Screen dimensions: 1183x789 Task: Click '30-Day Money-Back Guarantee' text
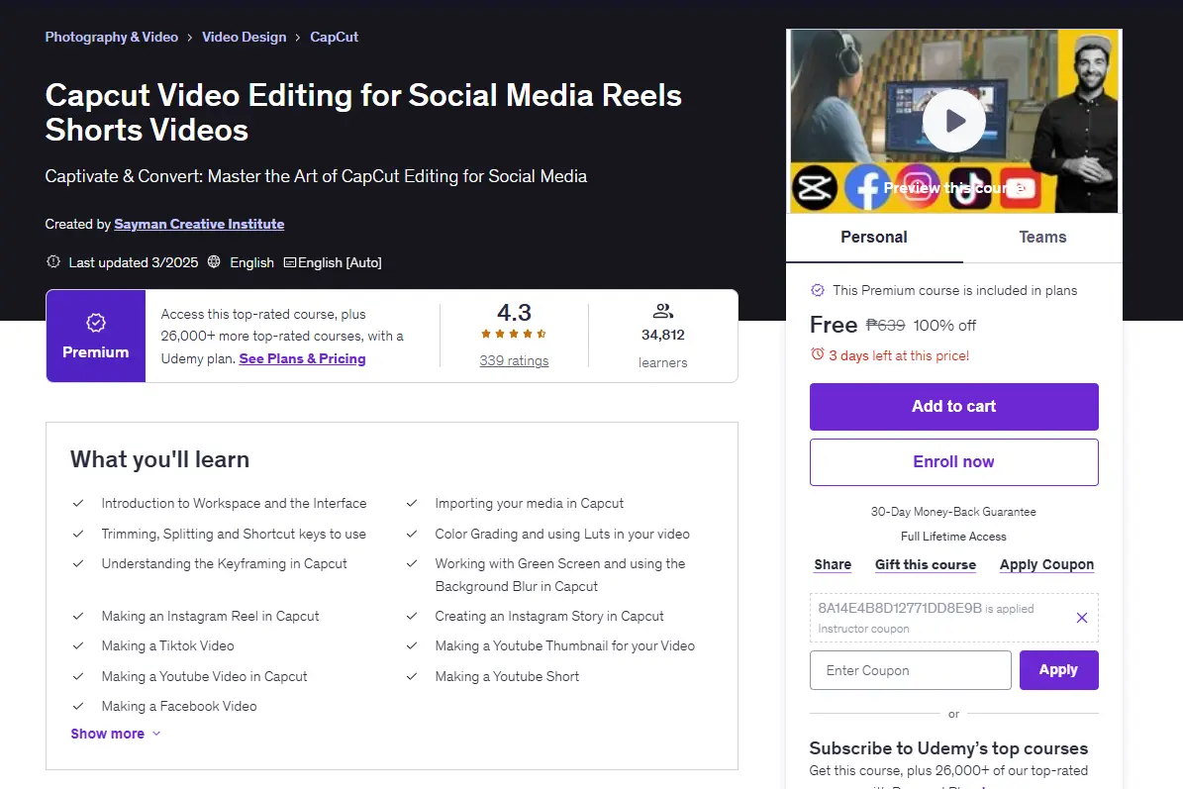click(x=953, y=512)
